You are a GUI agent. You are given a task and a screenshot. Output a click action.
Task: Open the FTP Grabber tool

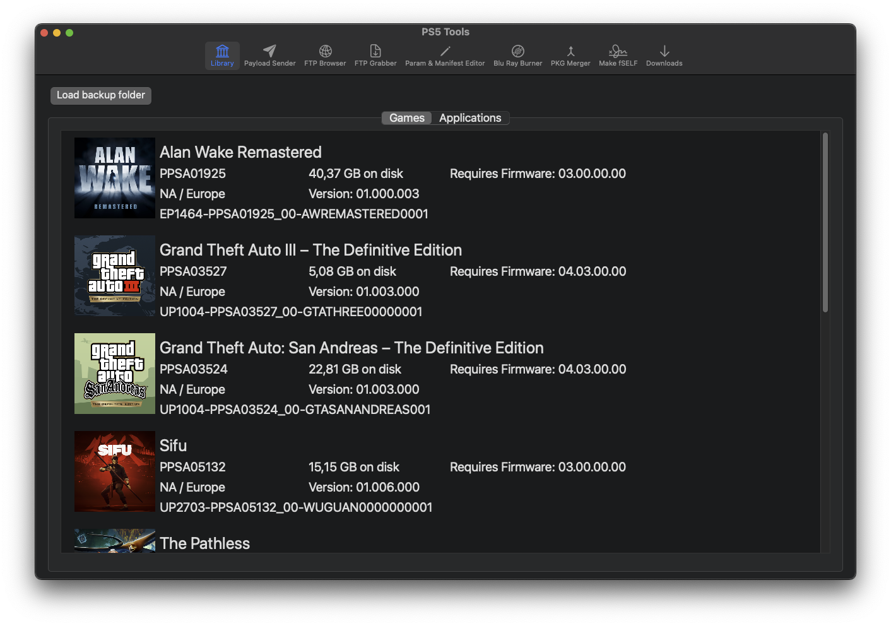(x=375, y=56)
